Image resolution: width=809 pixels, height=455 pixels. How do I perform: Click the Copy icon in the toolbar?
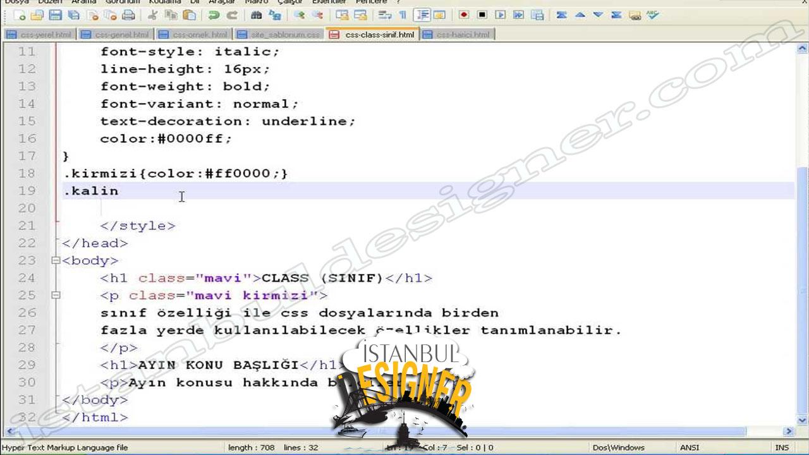[x=171, y=15]
